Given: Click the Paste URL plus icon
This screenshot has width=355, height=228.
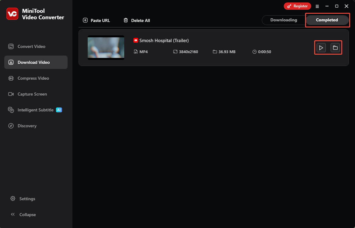Looking at the screenshot, I should [x=85, y=20].
